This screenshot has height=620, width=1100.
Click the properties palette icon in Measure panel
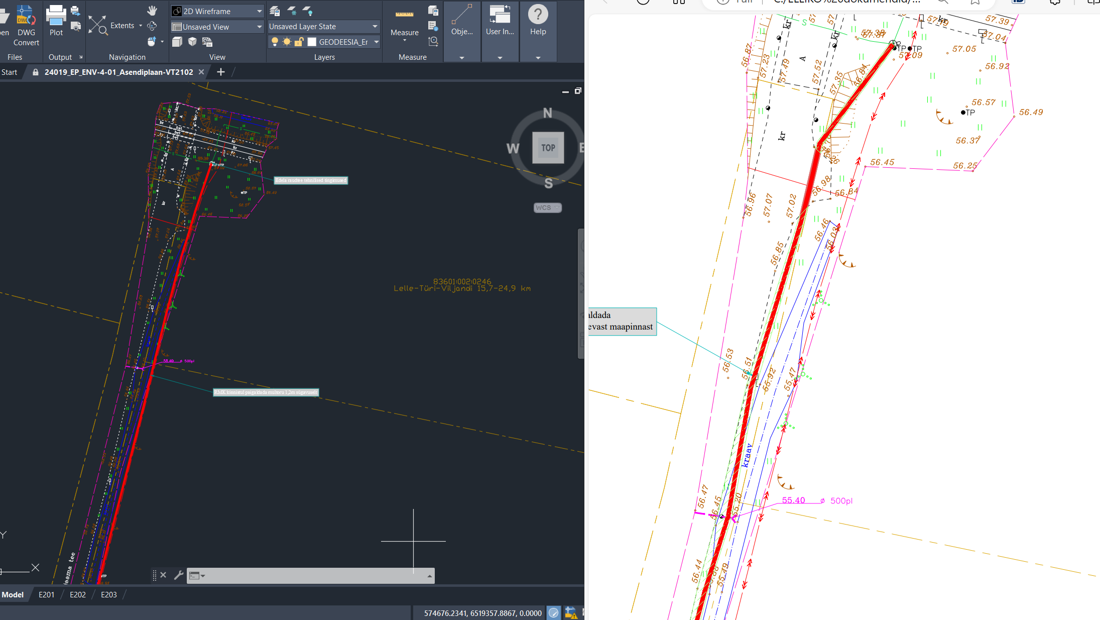tap(433, 11)
